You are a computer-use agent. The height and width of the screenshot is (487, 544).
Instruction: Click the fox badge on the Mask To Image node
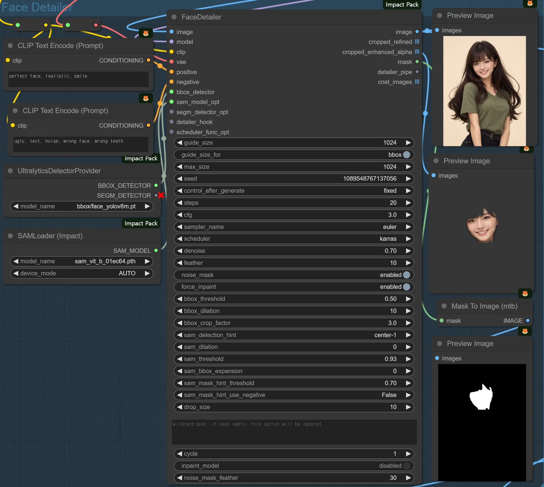[x=525, y=293]
